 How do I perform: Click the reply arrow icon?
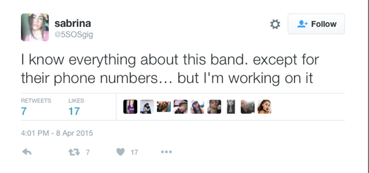pos(27,152)
